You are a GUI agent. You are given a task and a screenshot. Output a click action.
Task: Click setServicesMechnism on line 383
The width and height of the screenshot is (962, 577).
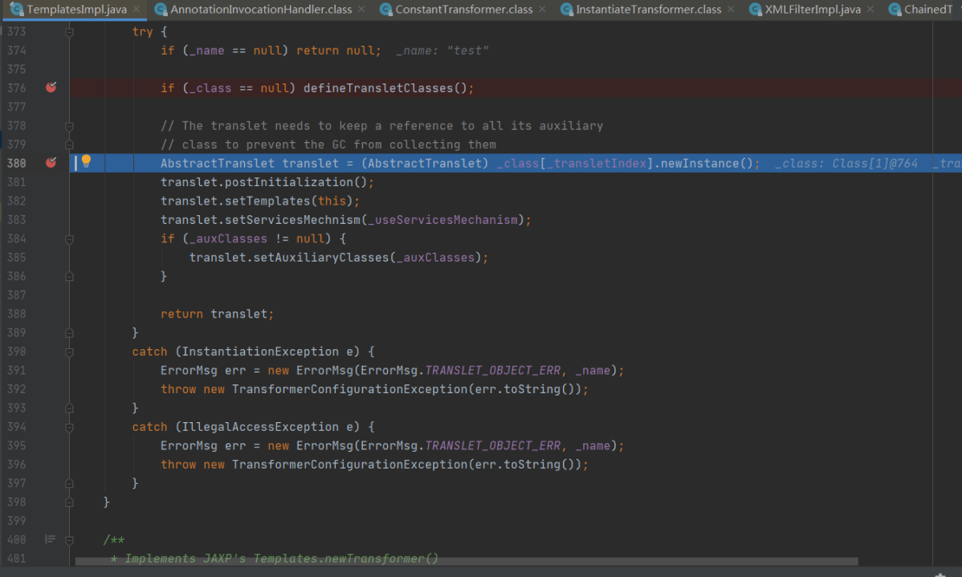292,220
